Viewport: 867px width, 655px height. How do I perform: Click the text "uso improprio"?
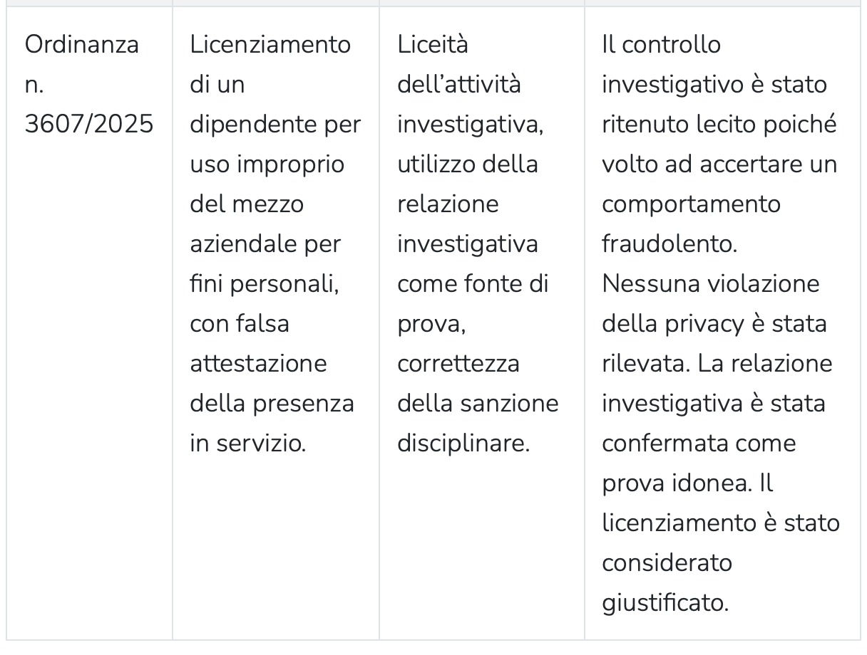coord(267,164)
